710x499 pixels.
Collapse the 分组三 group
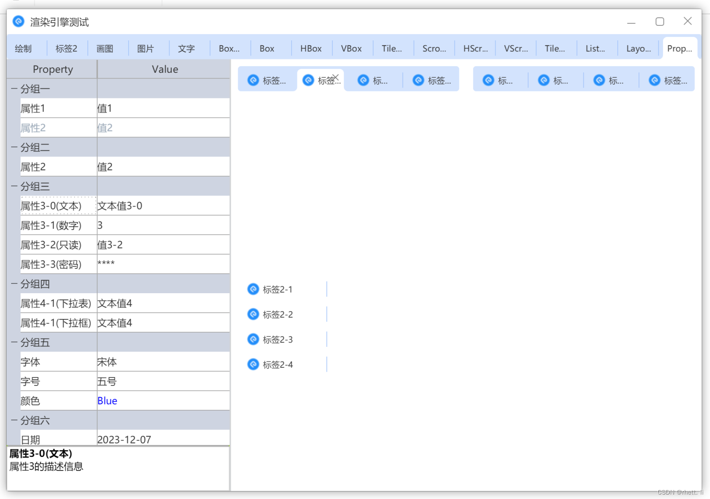[x=14, y=186]
